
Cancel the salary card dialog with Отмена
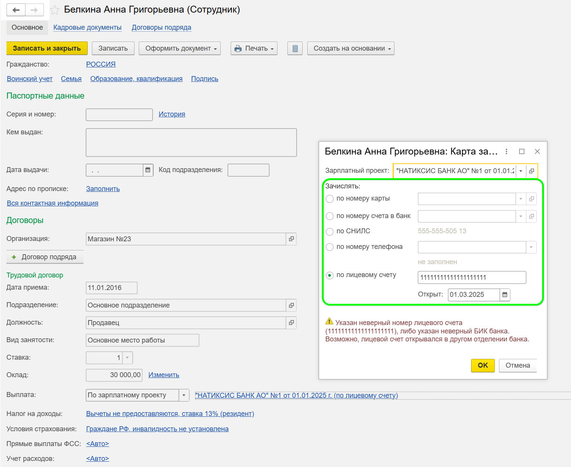click(x=518, y=365)
